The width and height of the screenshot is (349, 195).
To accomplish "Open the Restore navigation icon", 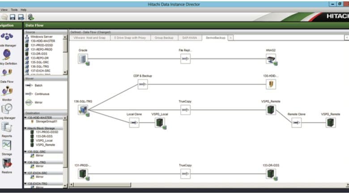I will tap(7, 163).
